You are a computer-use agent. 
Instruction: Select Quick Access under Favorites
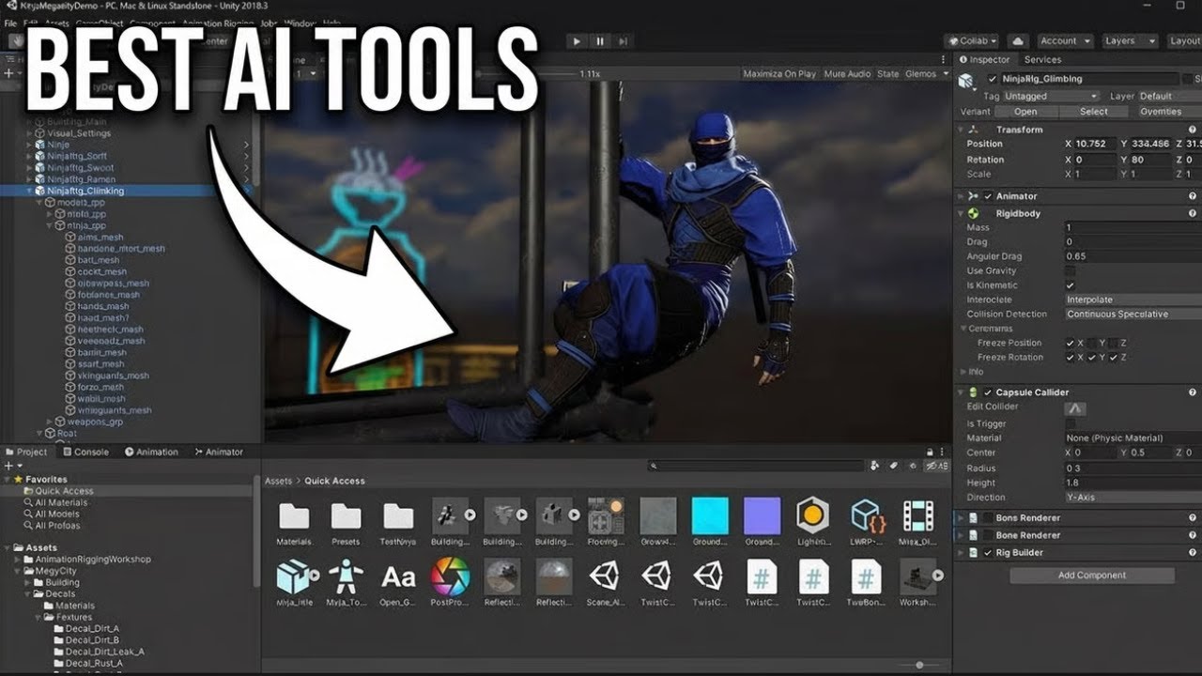64,491
